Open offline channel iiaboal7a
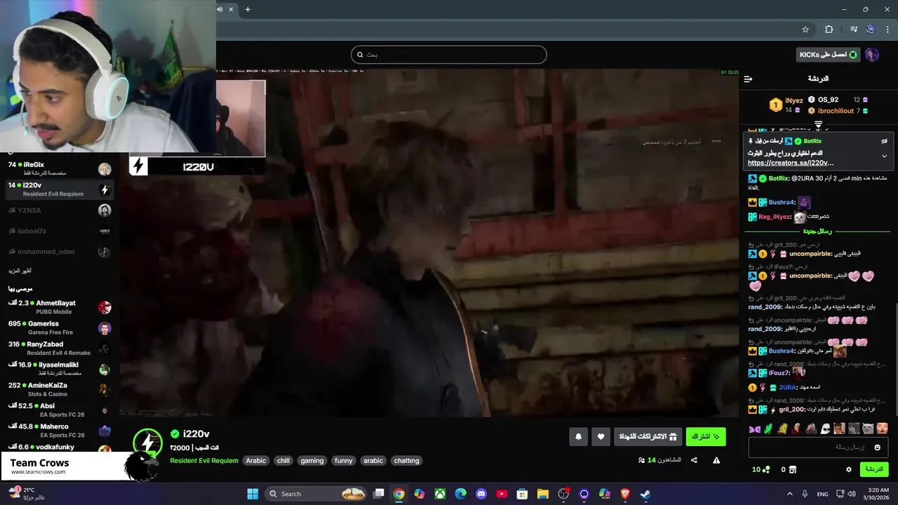The height and width of the screenshot is (505, 898). (x=60, y=231)
